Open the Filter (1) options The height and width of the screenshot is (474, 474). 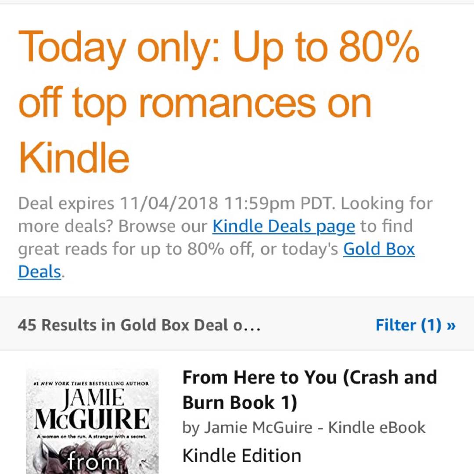point(408,325)
